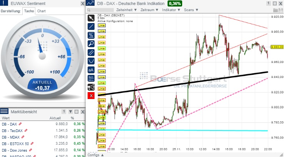Click the pencil icon next to DB - DAX
The height and width of the screenshot is (157, 284).
pos(20,124)
